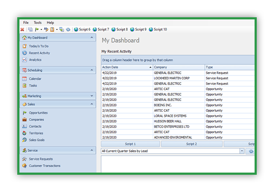The height and width of the screenshot is (192, 274).
Task: Click the Service header icon
Action: (x=24, y=150)
